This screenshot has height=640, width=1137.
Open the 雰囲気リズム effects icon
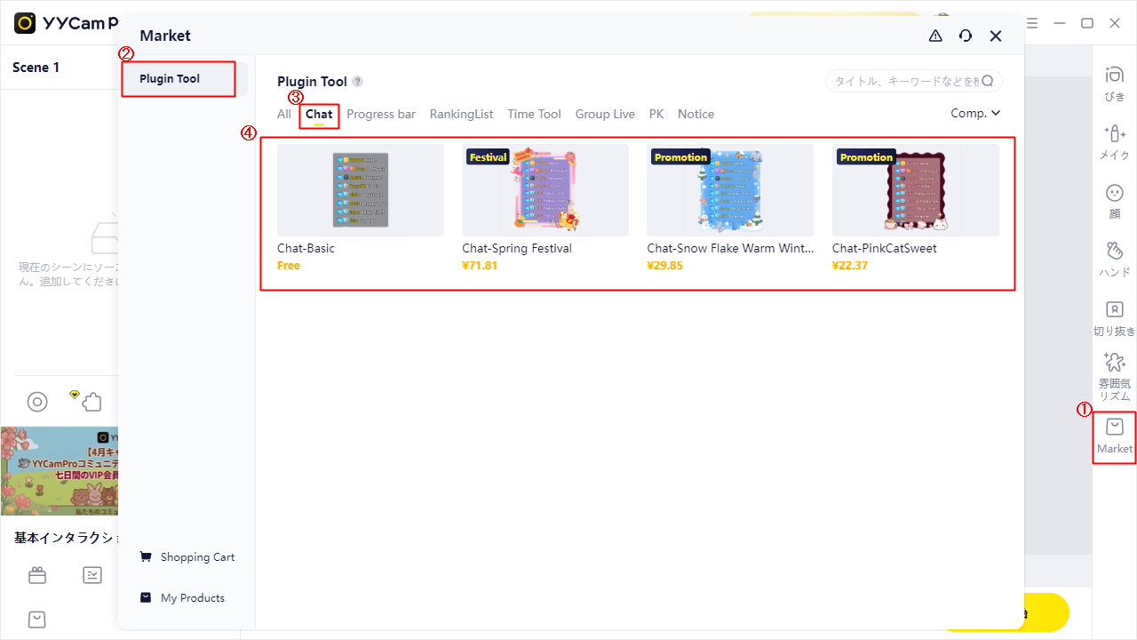pos(1114,375)
